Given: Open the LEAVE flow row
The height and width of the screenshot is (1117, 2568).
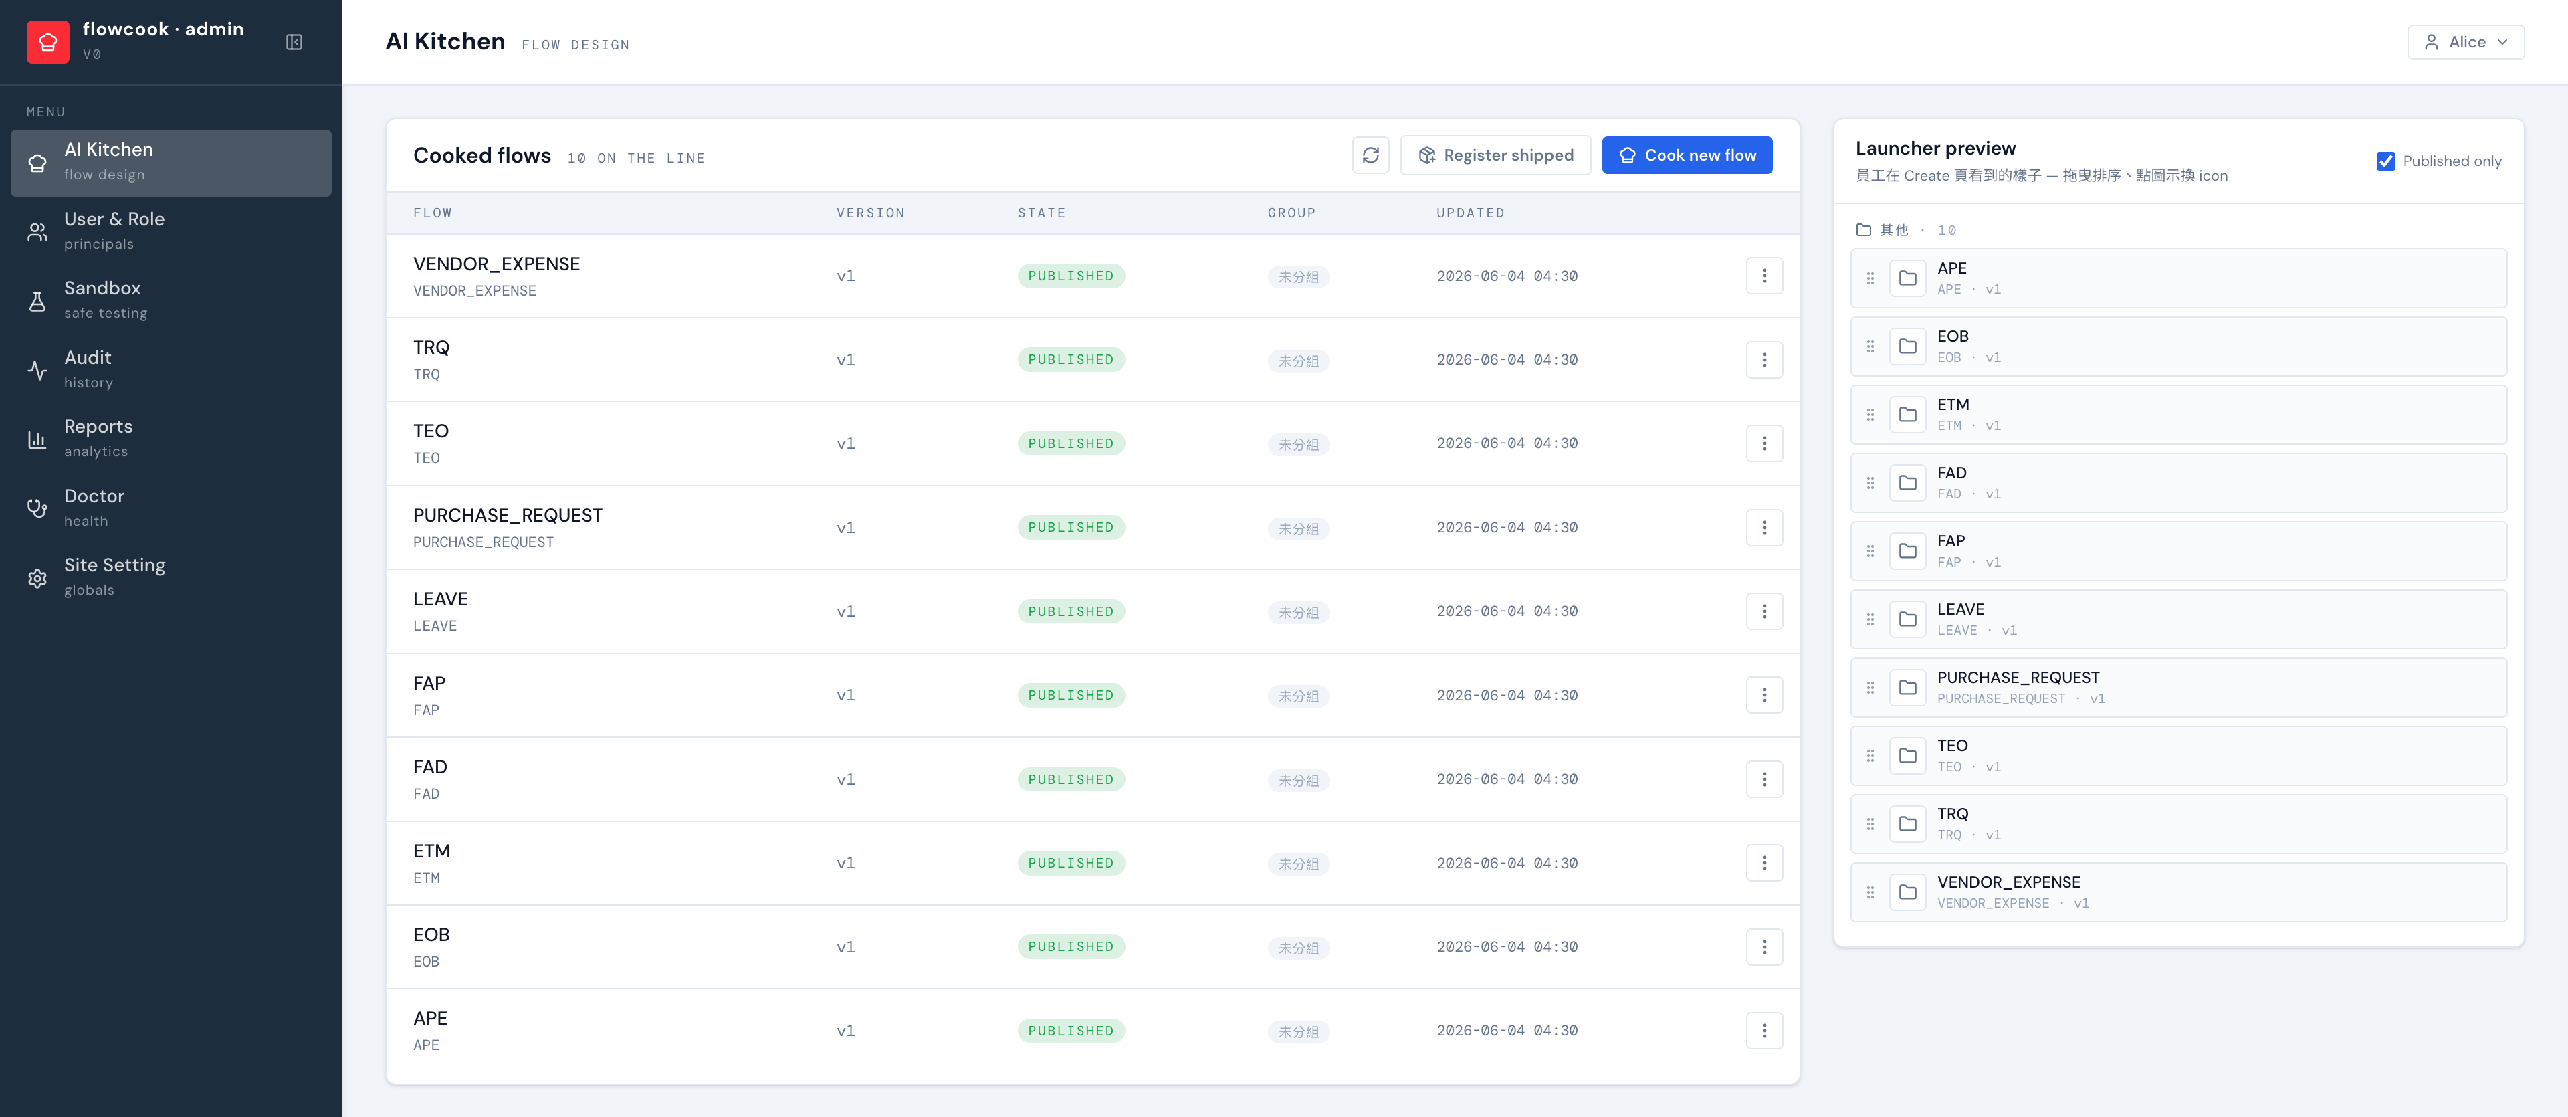Looking at the screenshot, I should [1093, 611].
